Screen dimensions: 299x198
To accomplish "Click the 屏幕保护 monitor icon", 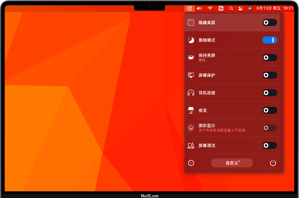I will (191, 75).
